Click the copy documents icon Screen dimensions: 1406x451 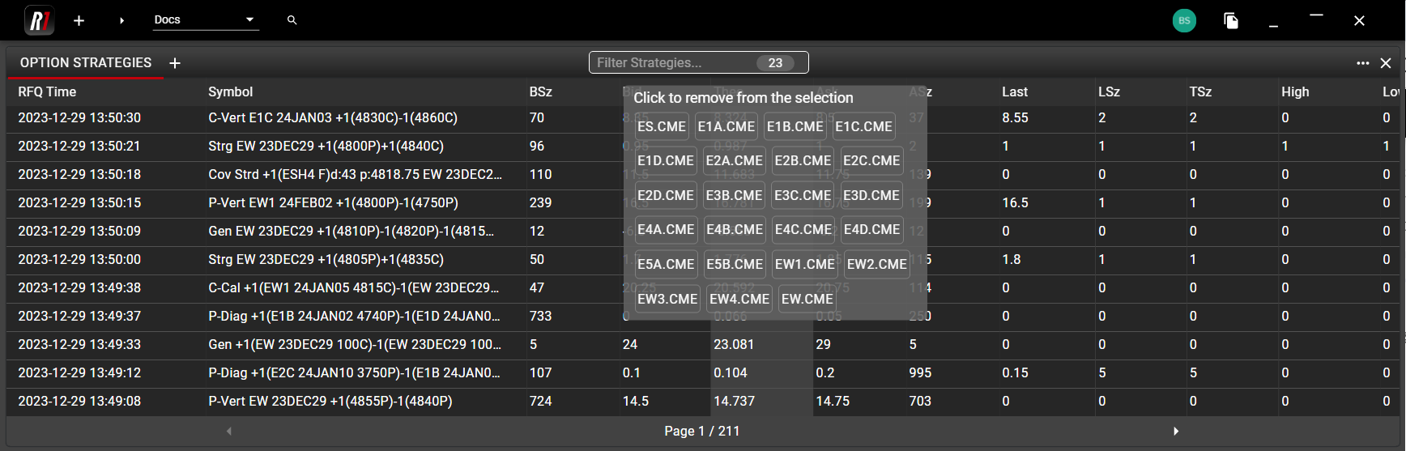click(x=1231, y=21)
